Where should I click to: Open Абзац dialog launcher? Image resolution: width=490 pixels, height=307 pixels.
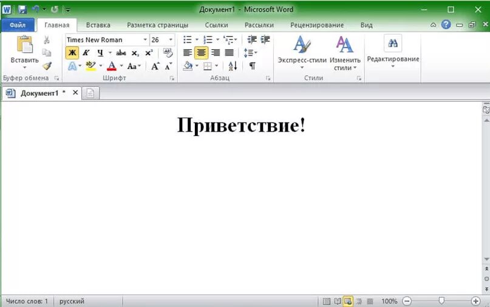(x=268, y=78)
